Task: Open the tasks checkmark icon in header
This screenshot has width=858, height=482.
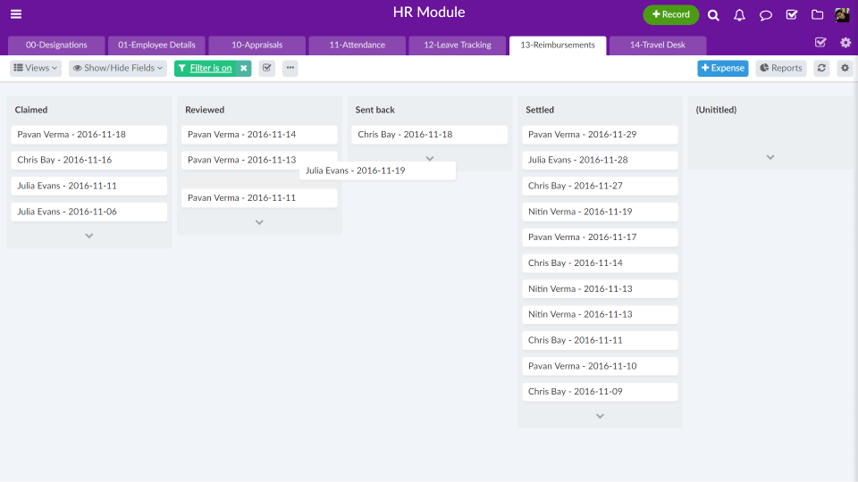Action: (x=792, y=15)
